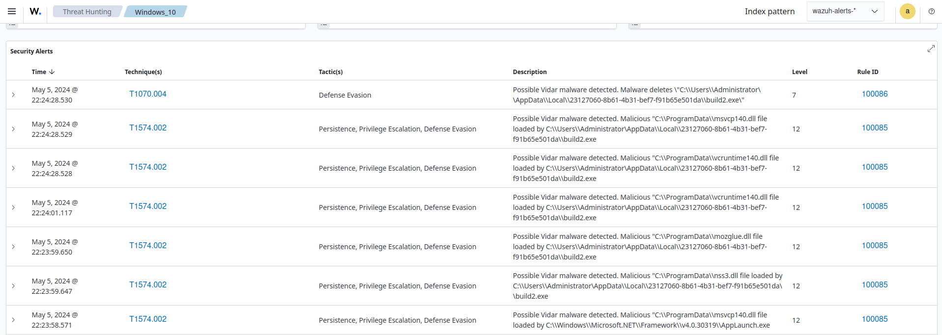Expand the alert row at 22:24:28.530
This screenshot has height=335, width=942.
[x=13, y=95]
